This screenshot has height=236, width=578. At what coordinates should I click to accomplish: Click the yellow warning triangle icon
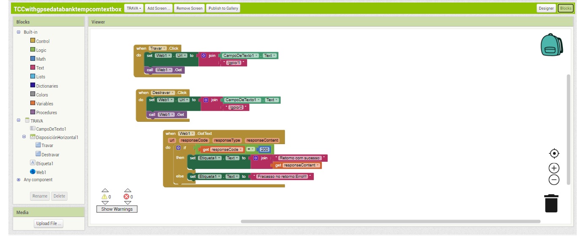point(104,197)
